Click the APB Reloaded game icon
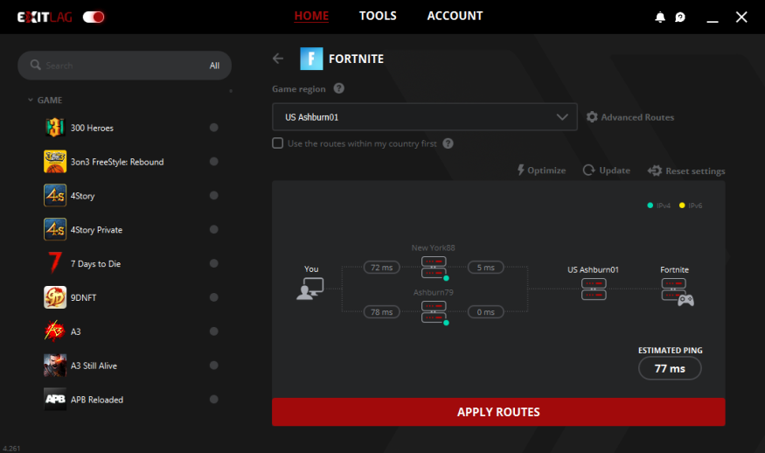The width and height of the screenshot is (765, 453). [x=55, y=399]
